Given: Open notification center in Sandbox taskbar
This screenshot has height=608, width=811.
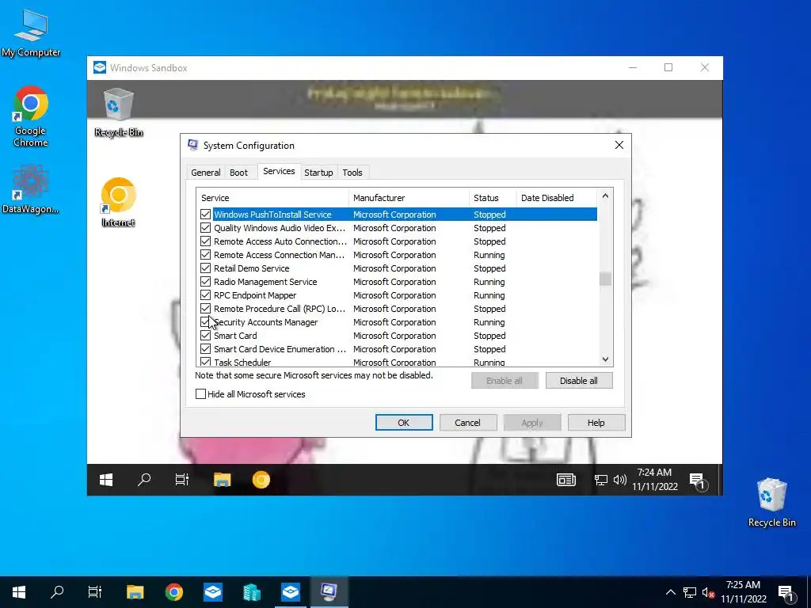Looking at the screenshot, I should pos(698,481).
